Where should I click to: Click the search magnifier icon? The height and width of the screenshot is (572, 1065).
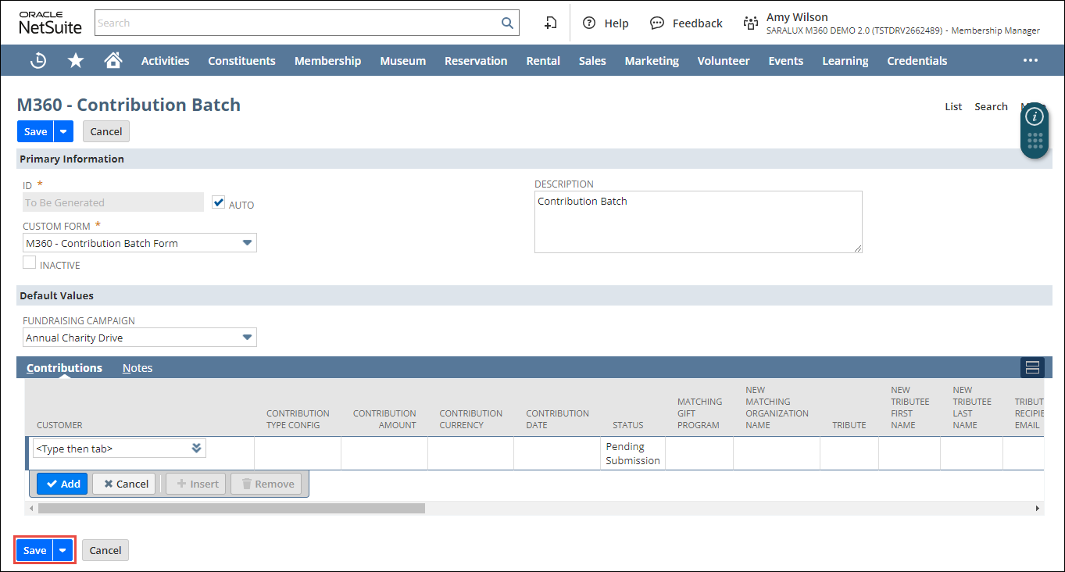(x=507, y=23)
